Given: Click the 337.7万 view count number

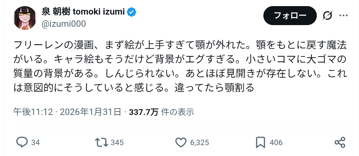Looking at the screenshot, I should 143,112.
